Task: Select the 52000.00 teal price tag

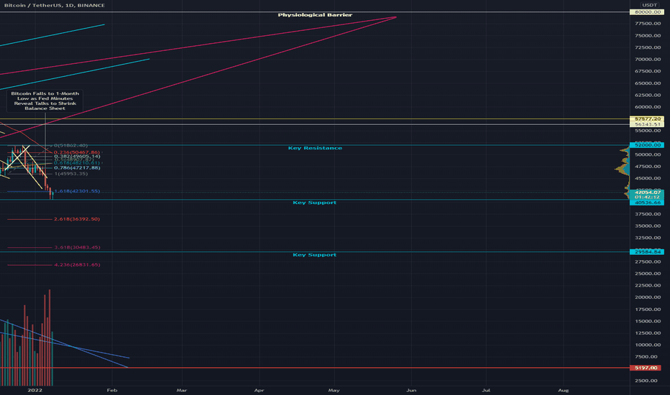Action: (647, 145)
